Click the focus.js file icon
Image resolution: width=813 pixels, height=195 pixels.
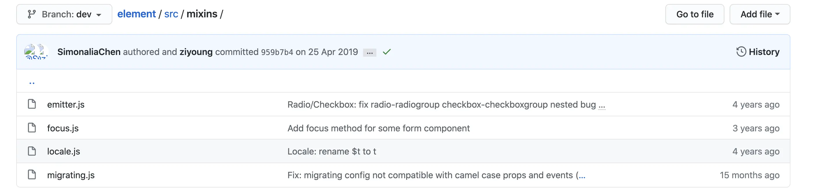coord(32,128)
